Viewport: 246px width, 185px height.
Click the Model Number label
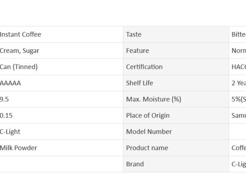pos(149,132)
